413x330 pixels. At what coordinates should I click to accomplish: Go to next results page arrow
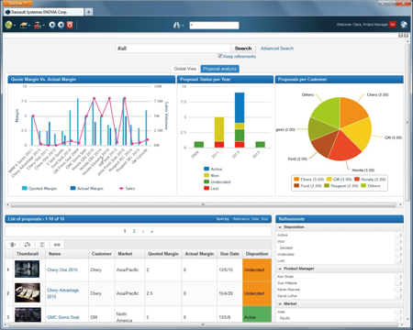pos(143,232)
